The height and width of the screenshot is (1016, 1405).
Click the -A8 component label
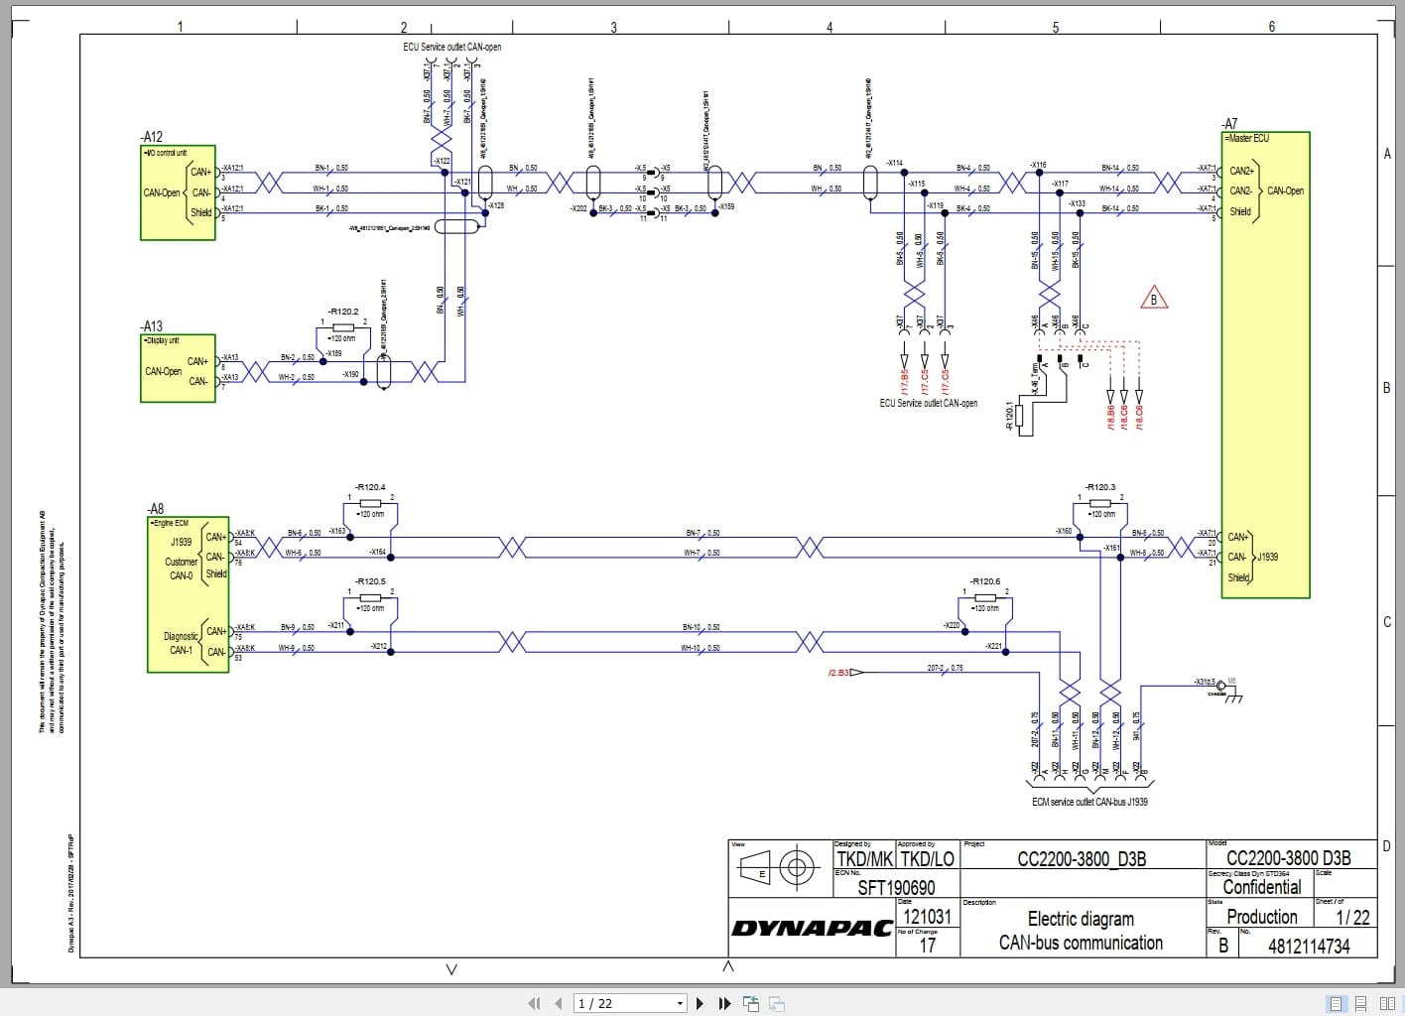click(156, 509)
